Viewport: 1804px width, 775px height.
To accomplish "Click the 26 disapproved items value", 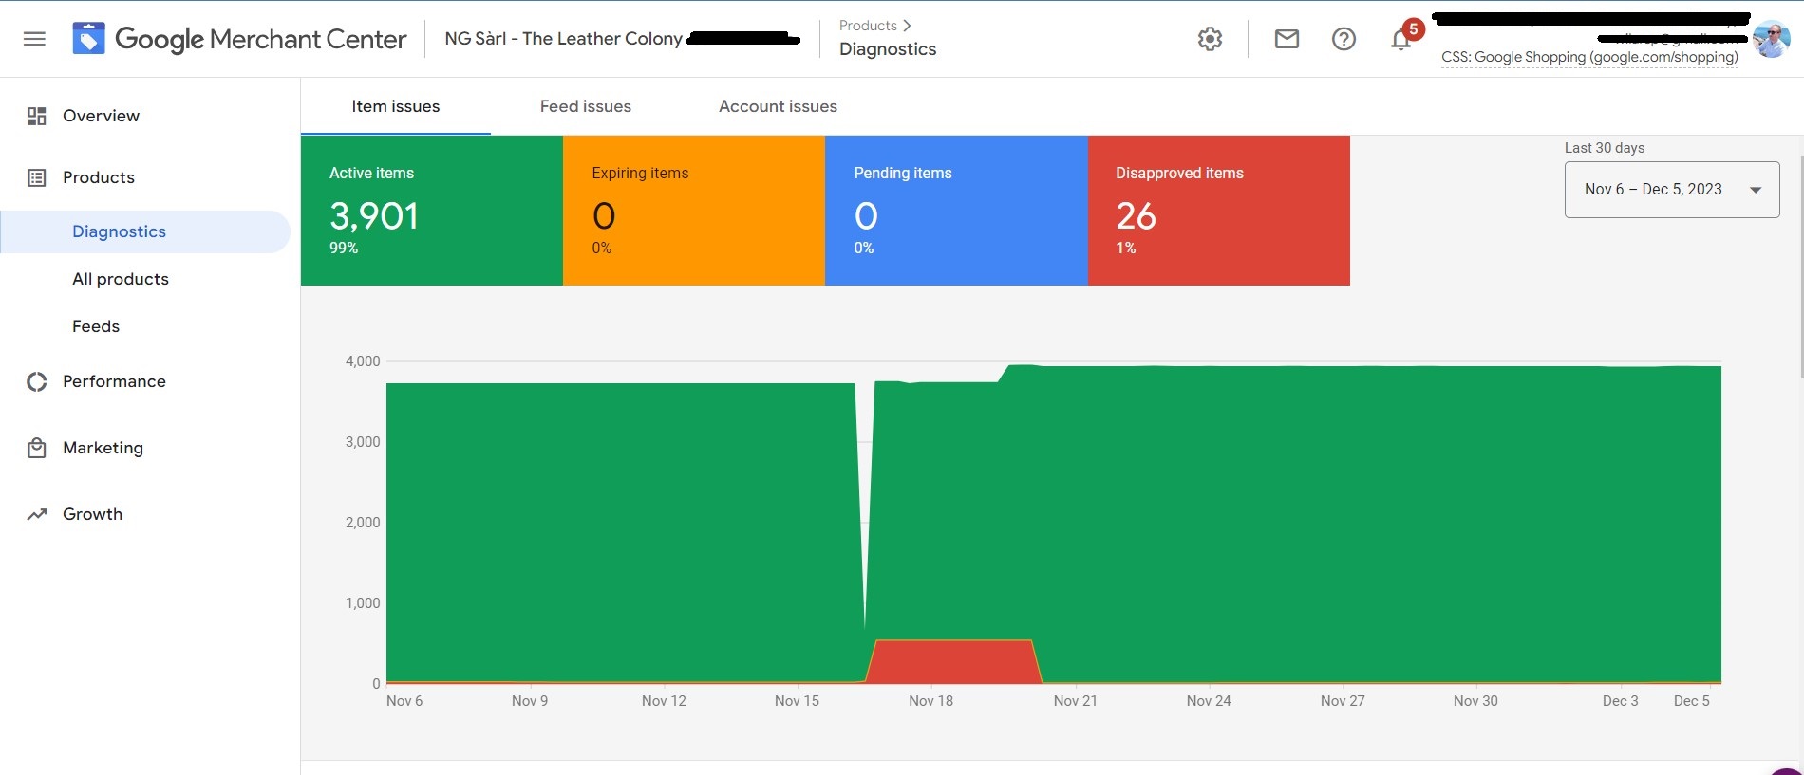I will coord(1136,216).
